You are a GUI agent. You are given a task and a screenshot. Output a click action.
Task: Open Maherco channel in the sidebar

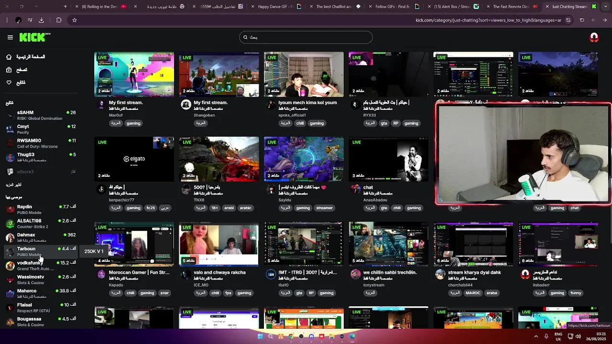(x=41, y=293)
